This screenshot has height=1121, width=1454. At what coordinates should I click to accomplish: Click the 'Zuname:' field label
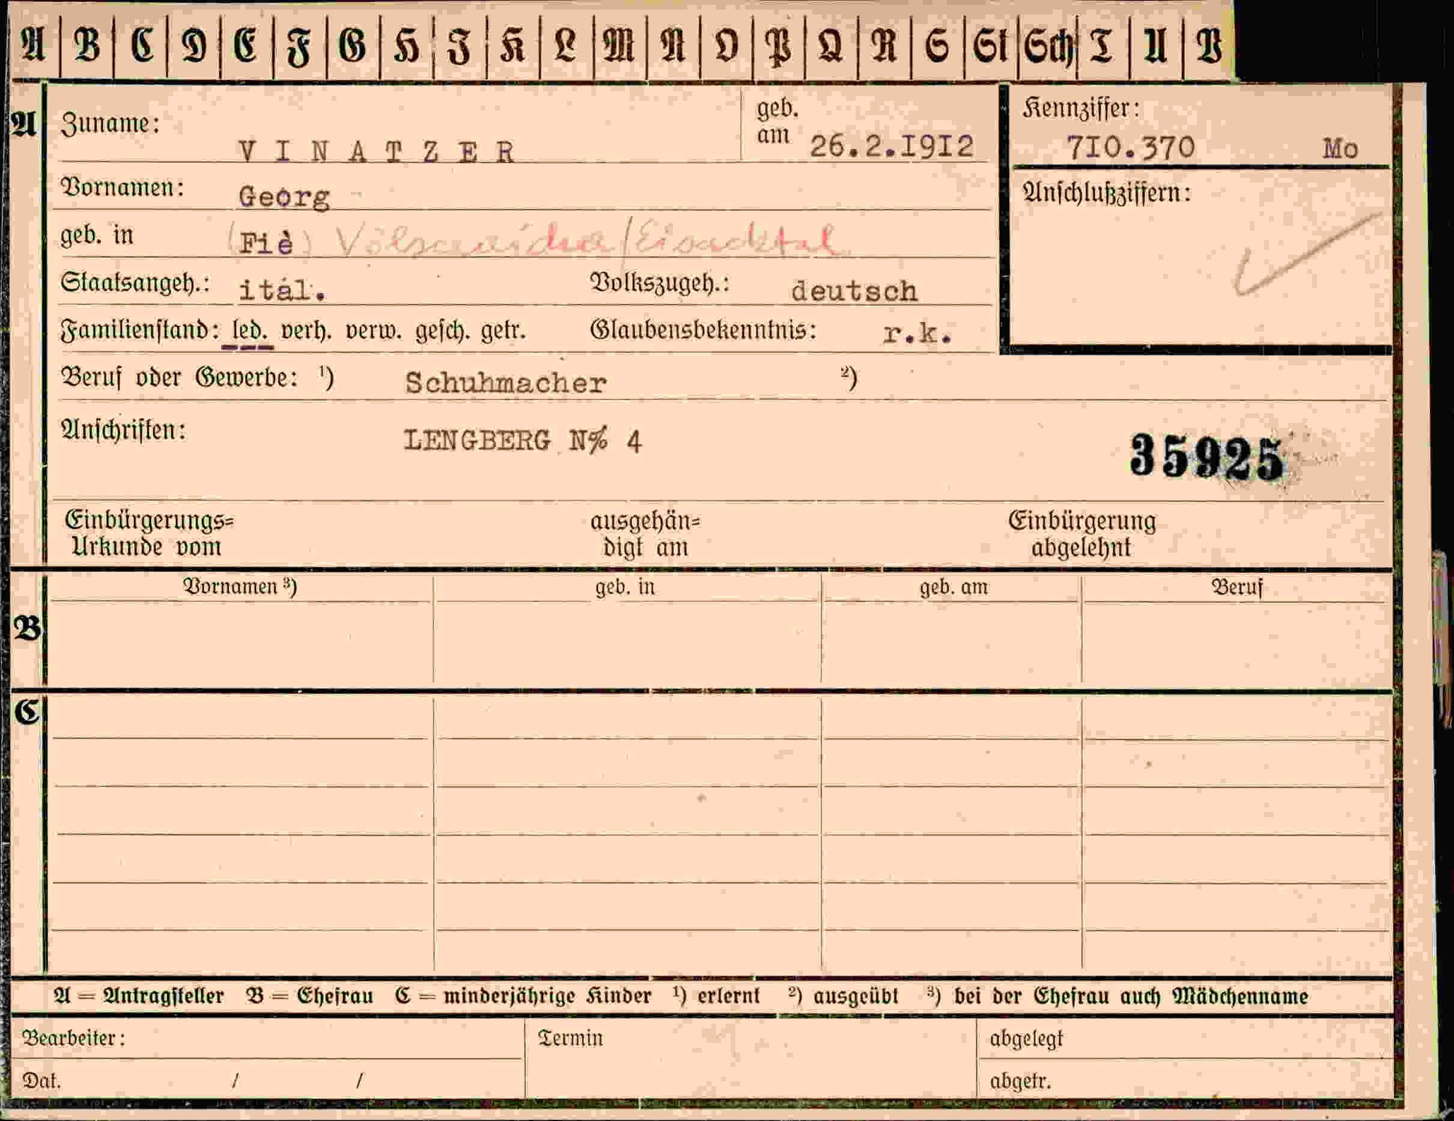click(x=111, y=124)
